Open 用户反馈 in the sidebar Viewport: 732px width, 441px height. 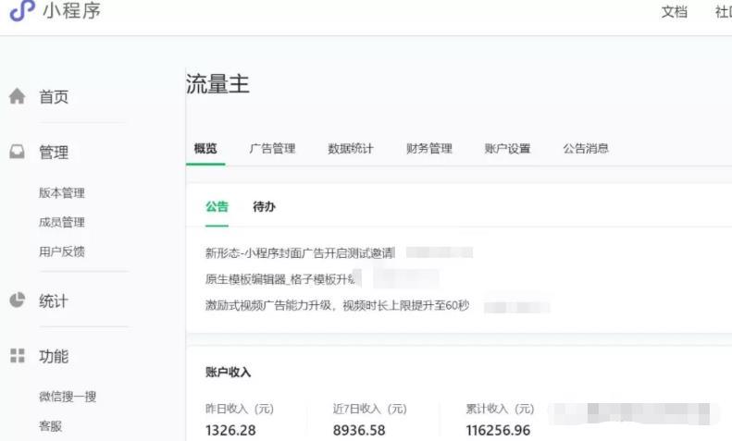coord(62,251)
